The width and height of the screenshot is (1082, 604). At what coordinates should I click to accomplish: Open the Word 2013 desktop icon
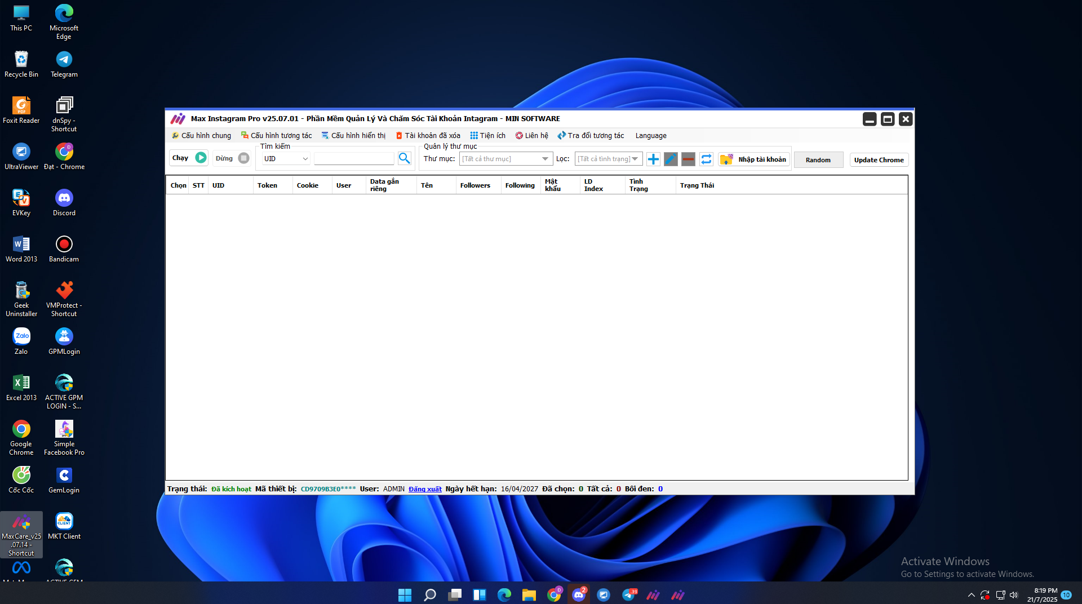tap(21, 249)
